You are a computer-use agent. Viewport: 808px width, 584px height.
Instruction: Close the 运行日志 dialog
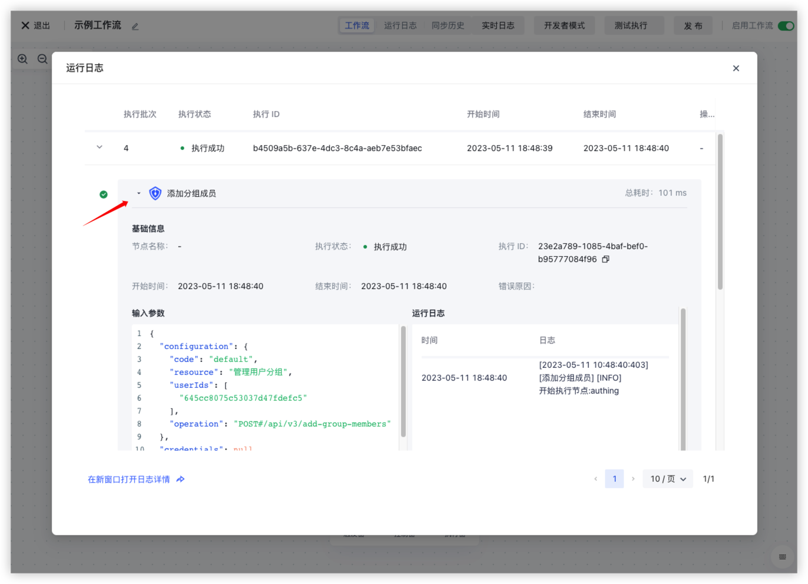coord(736,68)
